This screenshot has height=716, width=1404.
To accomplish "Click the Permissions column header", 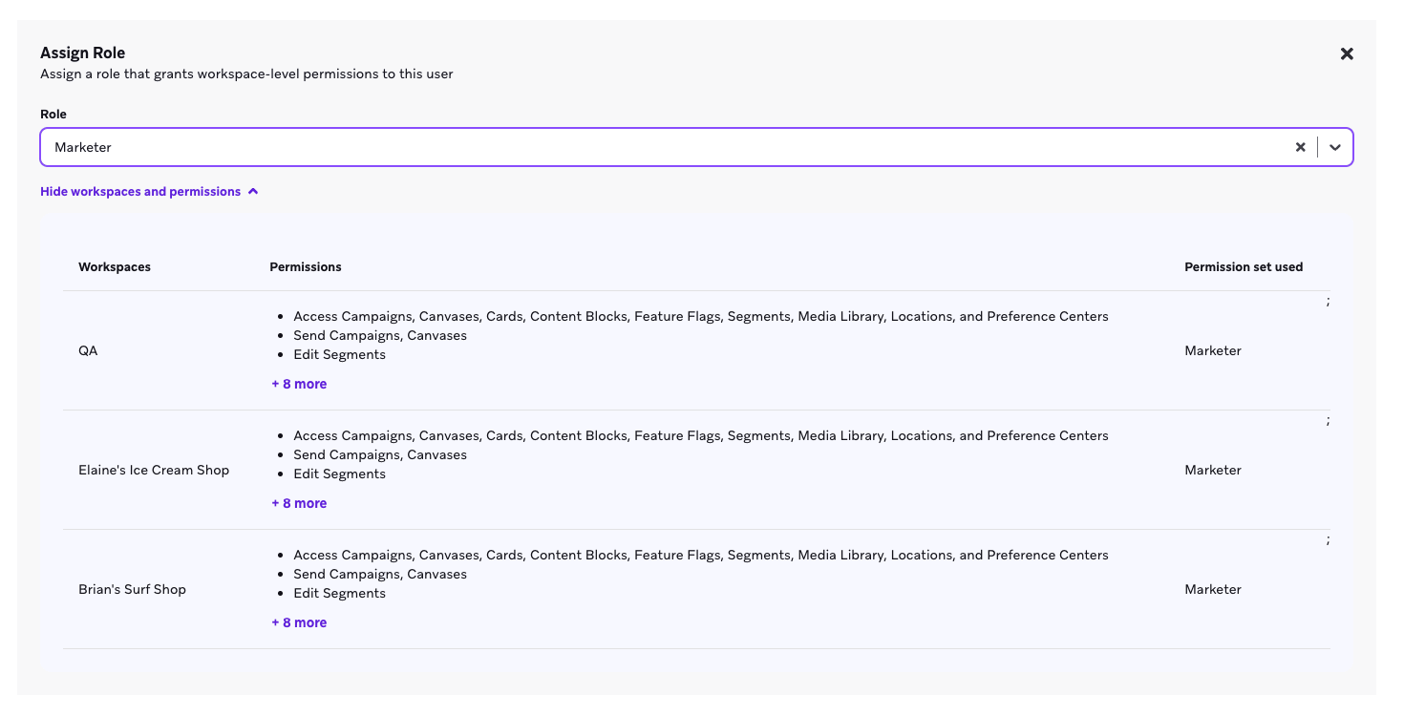I will 305,266.
